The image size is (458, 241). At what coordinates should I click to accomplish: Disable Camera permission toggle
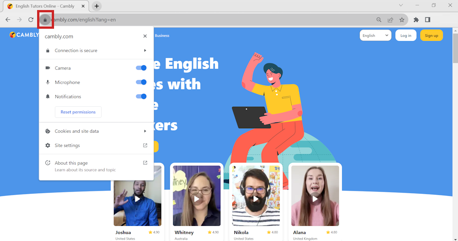coord(141,68)
